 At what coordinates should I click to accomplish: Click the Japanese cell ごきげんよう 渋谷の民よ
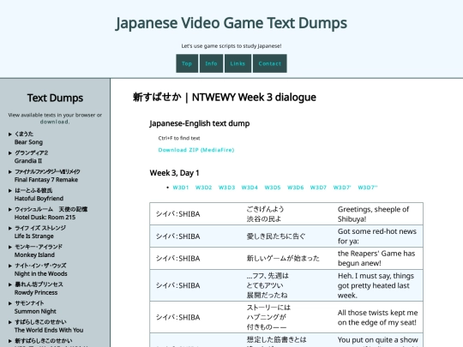coord(286,214)
